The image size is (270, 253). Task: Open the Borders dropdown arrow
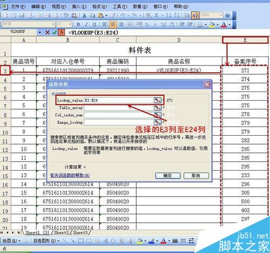(205, 24)
